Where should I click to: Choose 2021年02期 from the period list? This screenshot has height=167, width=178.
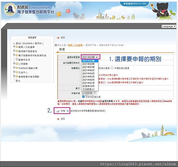point(90,64)
